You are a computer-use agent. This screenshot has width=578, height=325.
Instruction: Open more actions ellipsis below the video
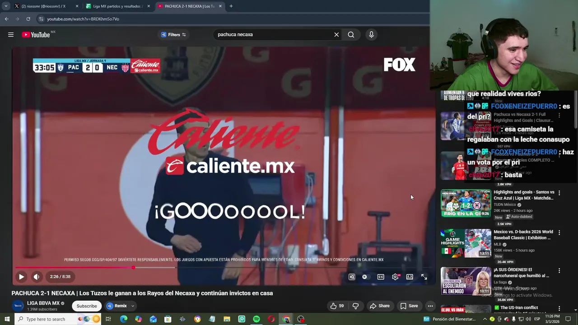(430, 306)
